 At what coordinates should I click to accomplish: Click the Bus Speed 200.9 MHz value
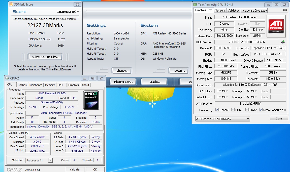(x=37, y=146)
